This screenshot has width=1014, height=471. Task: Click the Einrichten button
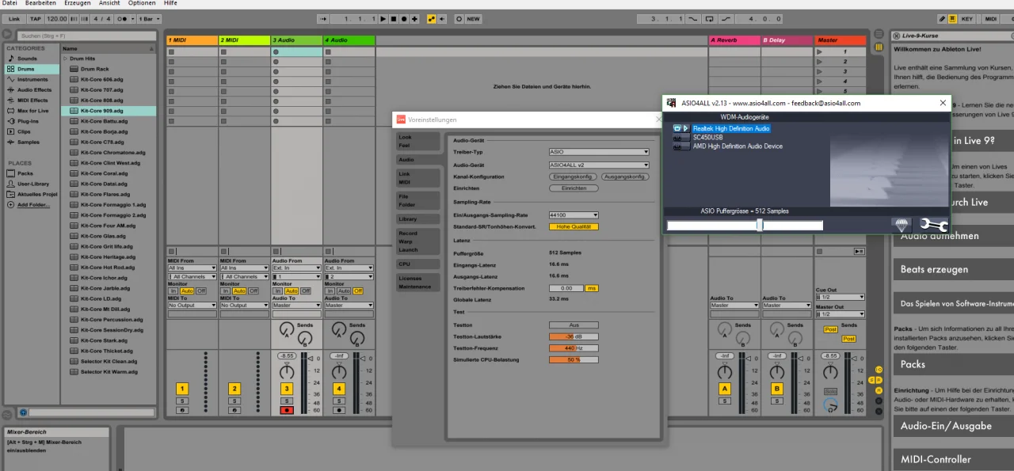(574, 188)
